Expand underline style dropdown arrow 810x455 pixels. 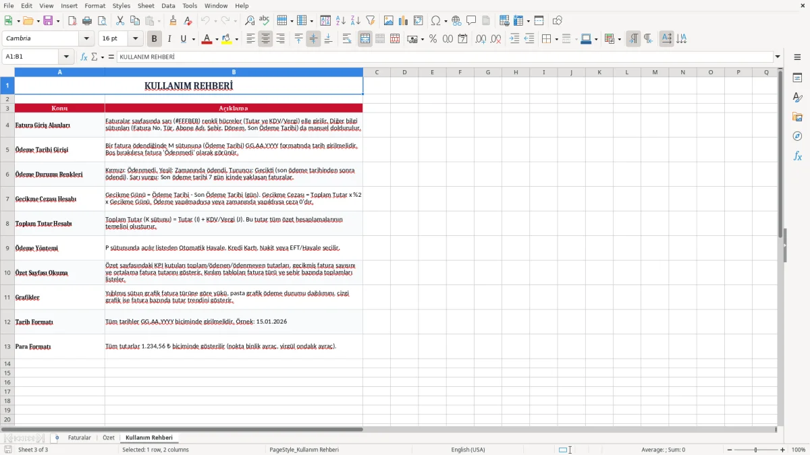pyautogui.click(x=193, y=39)
